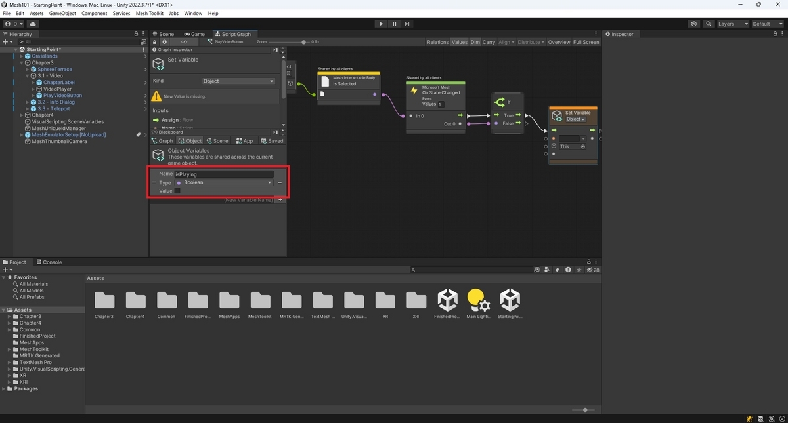Open the account D dropdown
This screenshot has height=423, width=788.
point(13,24)
